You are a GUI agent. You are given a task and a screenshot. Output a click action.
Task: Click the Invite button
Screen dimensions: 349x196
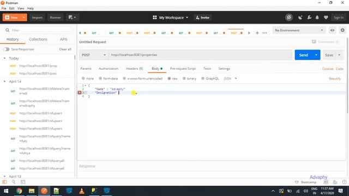tap(202, 17)
